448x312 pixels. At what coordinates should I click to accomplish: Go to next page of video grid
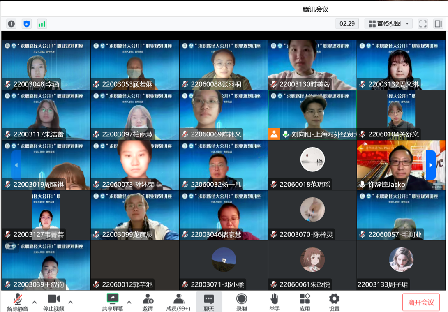(430, 165)
